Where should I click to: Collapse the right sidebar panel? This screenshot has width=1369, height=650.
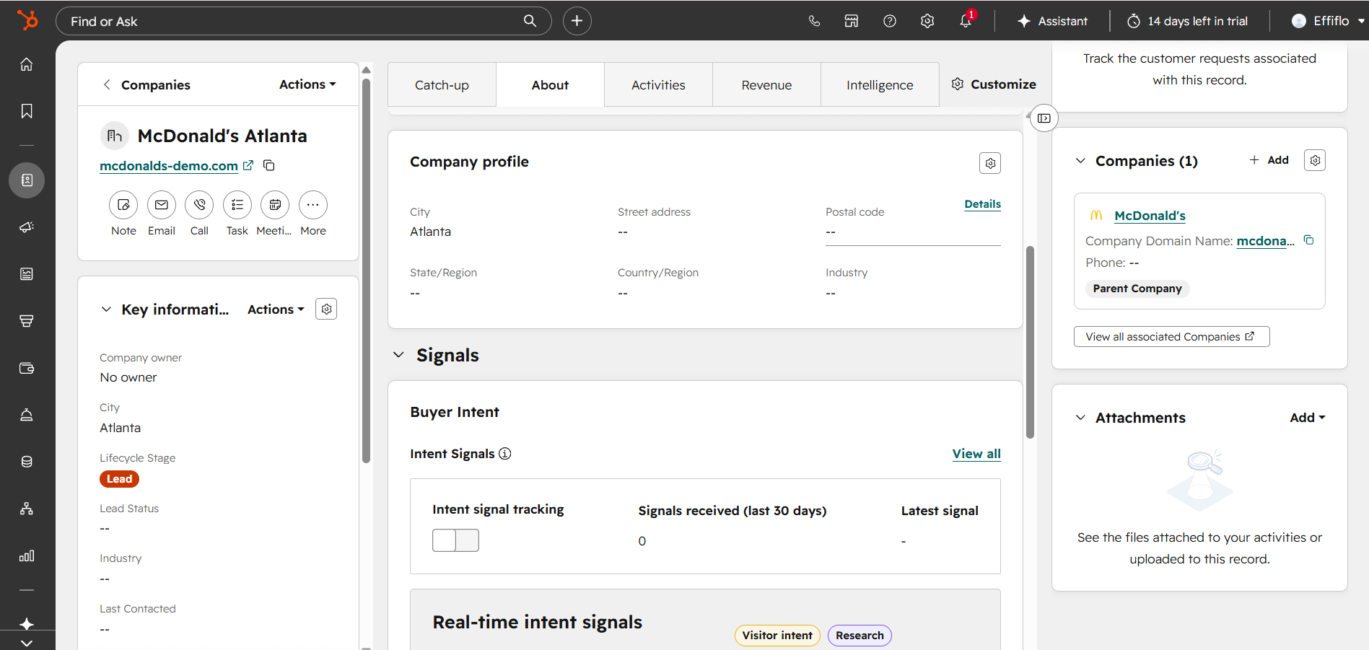[1044, 118]
